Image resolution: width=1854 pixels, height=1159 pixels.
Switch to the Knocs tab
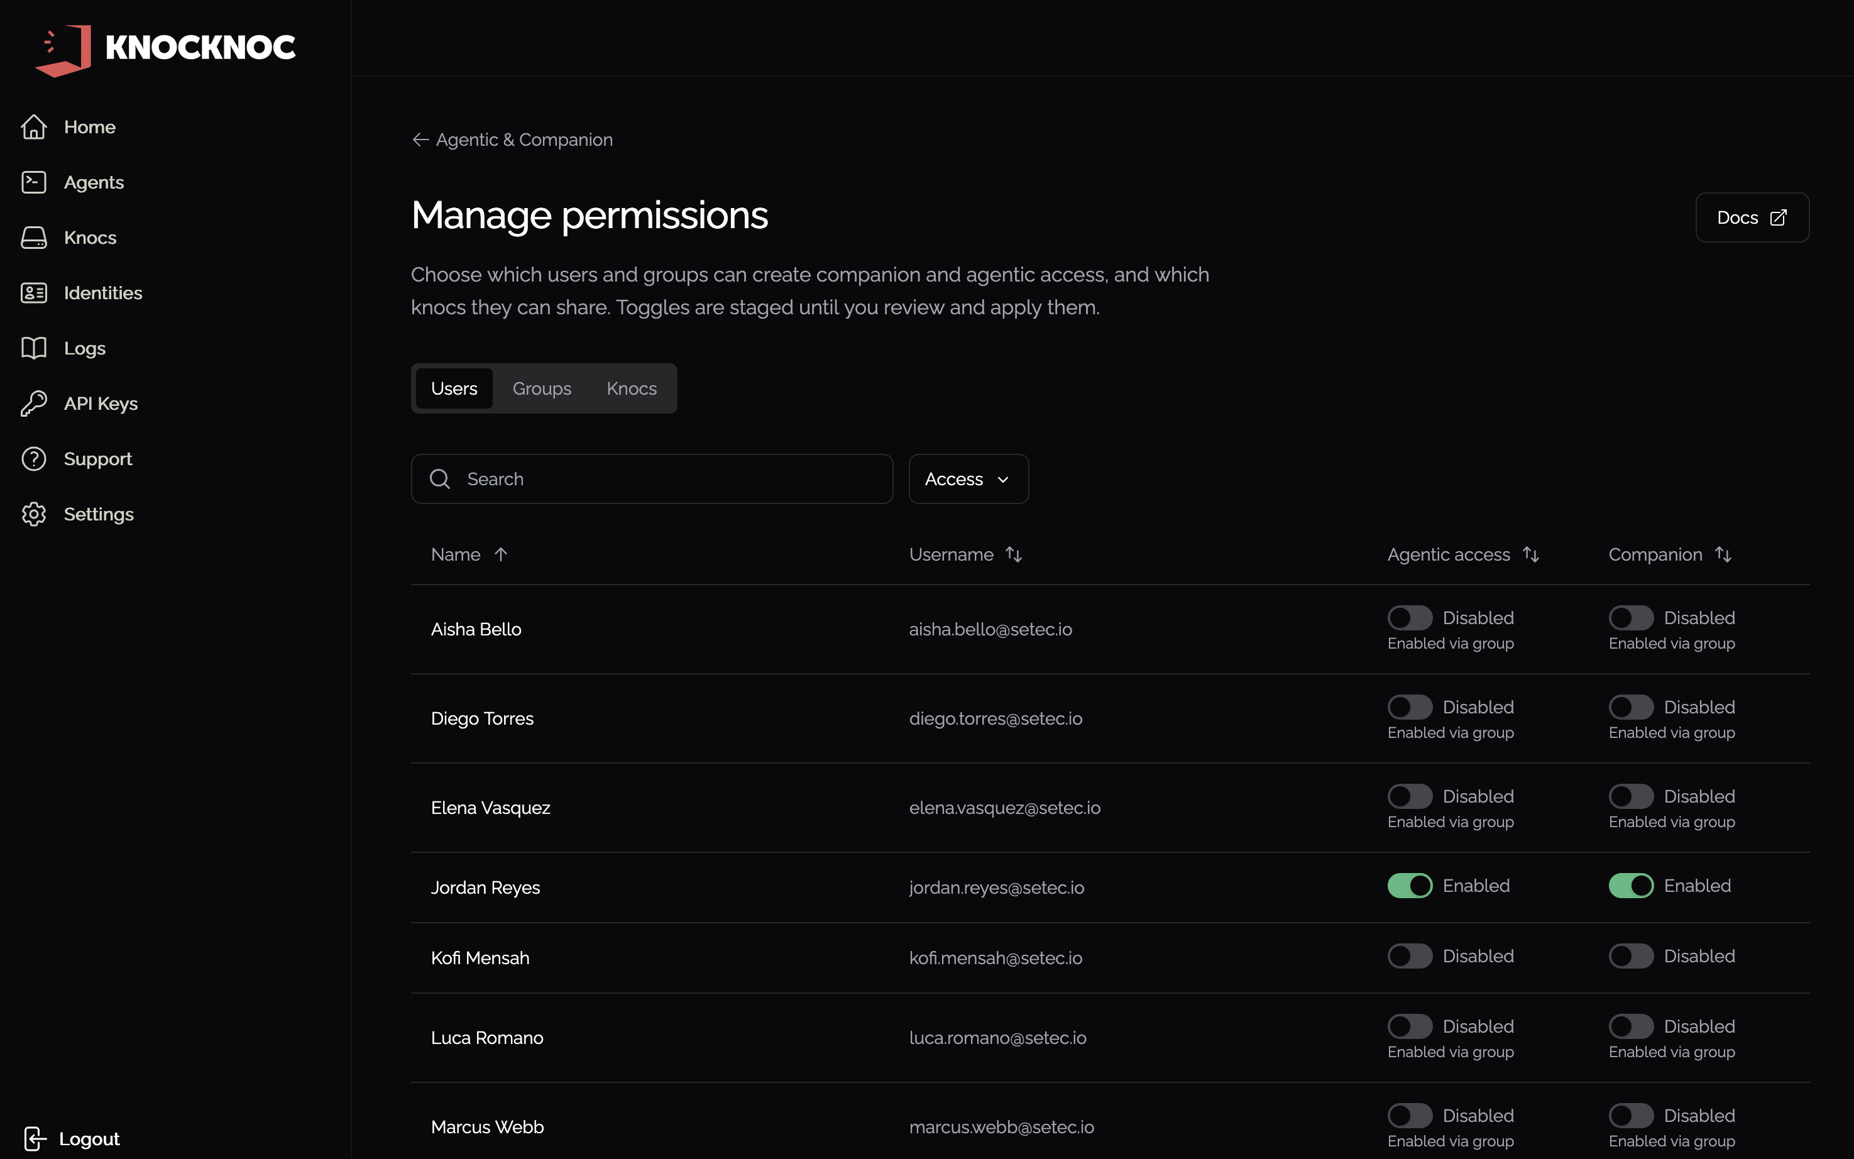tap(631, 388)
